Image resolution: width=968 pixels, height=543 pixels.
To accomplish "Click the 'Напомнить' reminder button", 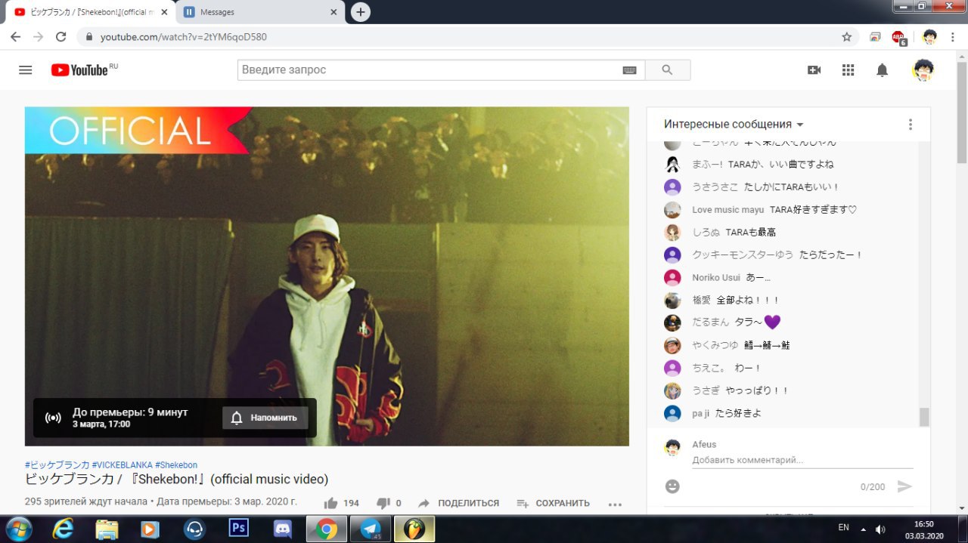I will 265,418.
